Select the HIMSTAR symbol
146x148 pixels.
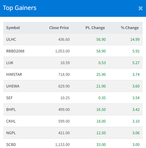(14, 74)
